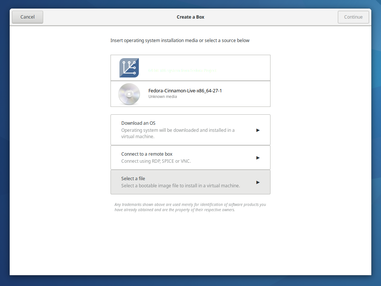Viewport: 381px width, 286px height.
Task: Expand arrow for Select a file
Action: pos(258,182)
